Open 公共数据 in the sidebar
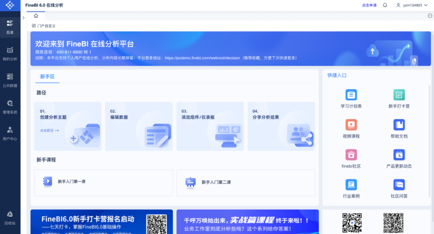 click(10, 80)
